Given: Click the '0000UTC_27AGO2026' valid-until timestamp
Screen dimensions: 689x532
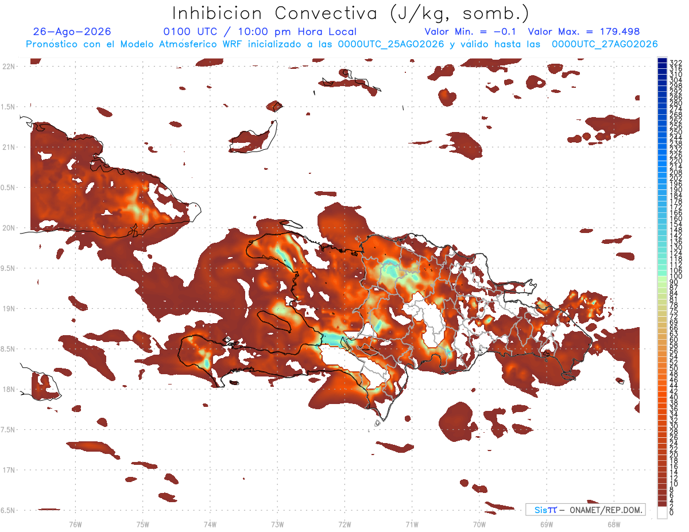Looking at the screenshot, I should pos(605,44).
